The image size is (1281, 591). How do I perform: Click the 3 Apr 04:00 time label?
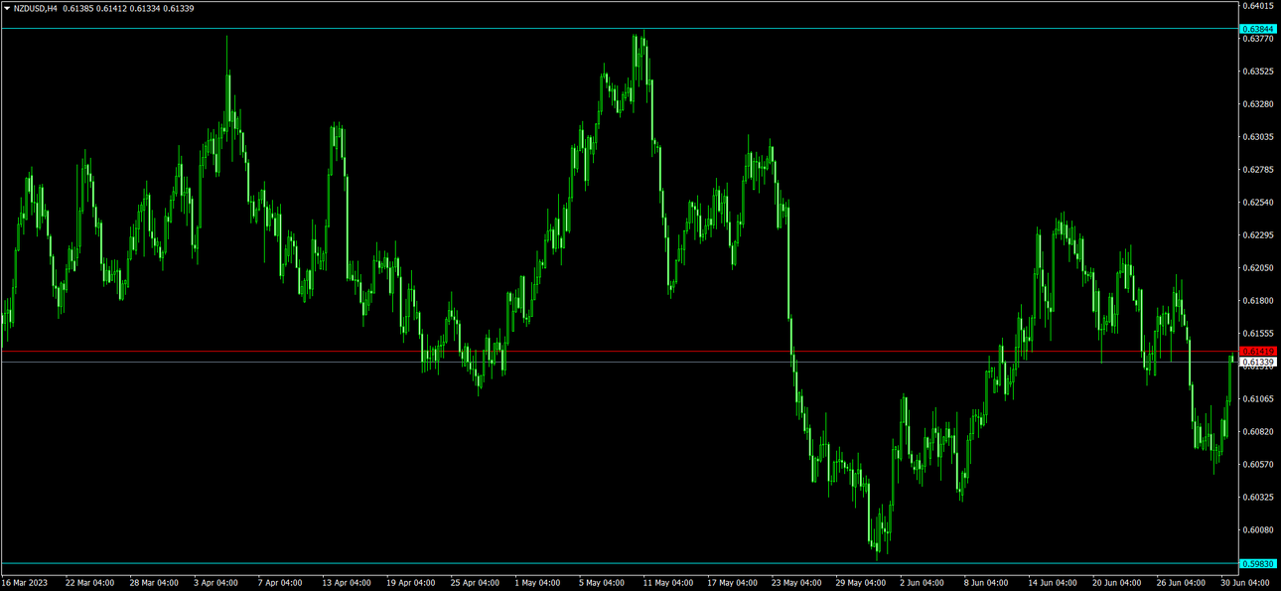coord(215,583)
